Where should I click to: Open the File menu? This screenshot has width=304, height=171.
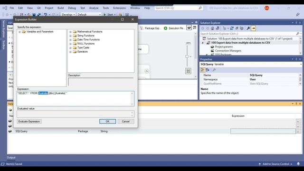click(x=12, y=8)
